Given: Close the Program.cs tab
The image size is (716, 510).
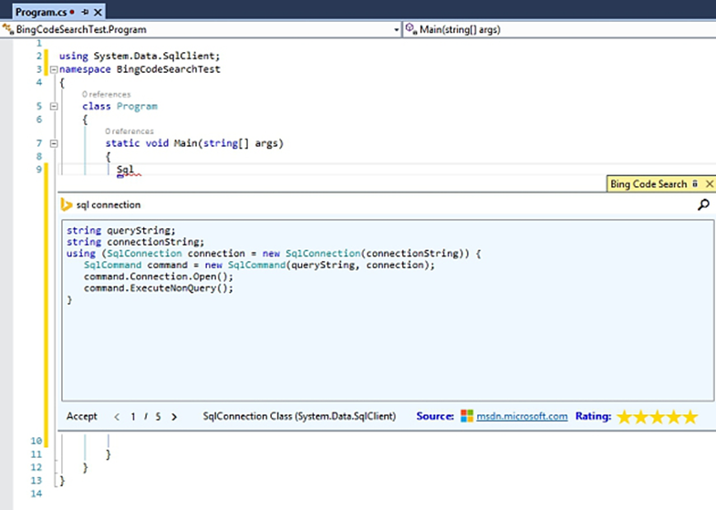Looking at the screenshot, I should 98,13.
